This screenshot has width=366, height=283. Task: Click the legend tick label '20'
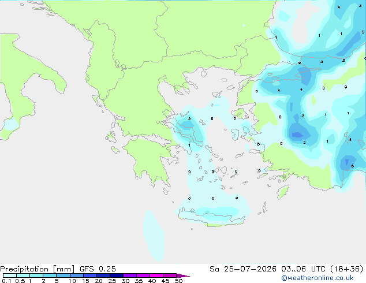(x=99, y=281)
